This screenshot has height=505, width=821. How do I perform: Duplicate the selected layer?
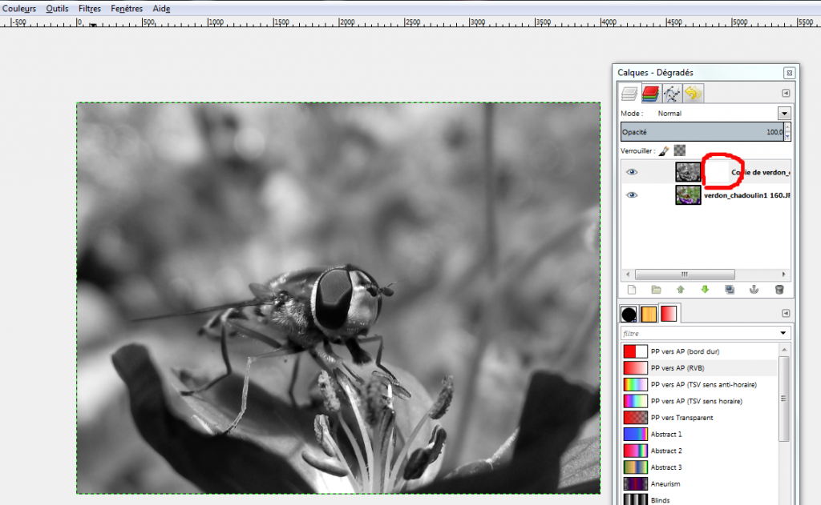pyautogui.click(x=730, y=290)
